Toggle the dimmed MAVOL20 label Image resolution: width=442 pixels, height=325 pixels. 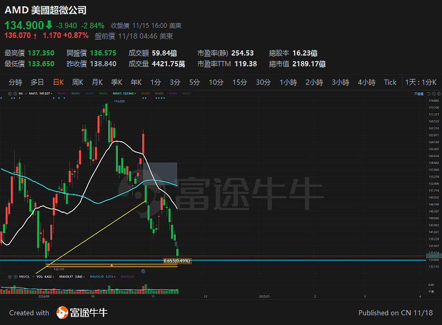click(x=127, y=277)
